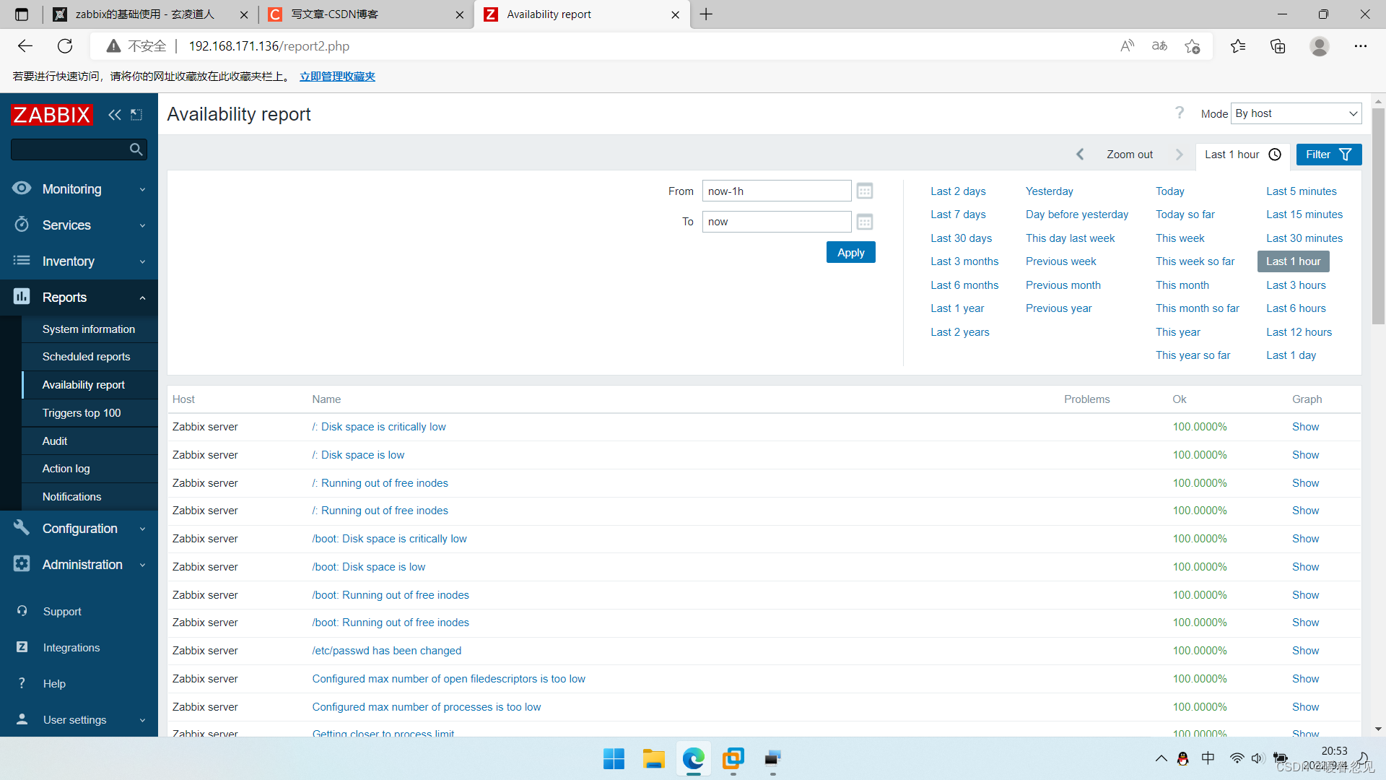Image resolution: width=1386 pixels, height=780 pixels.
Task: Select 'Last 2 years' time range
Action: 960,332
